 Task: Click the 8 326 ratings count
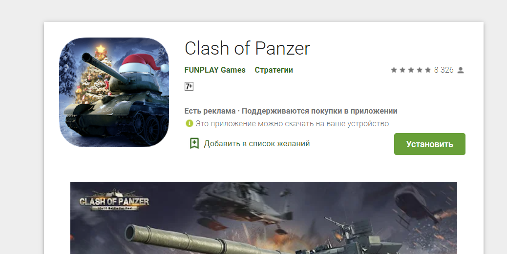(x=444, y=70)
